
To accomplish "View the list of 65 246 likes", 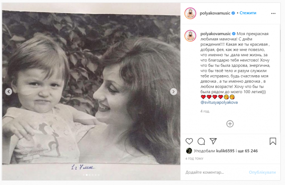I will point(249,151).
